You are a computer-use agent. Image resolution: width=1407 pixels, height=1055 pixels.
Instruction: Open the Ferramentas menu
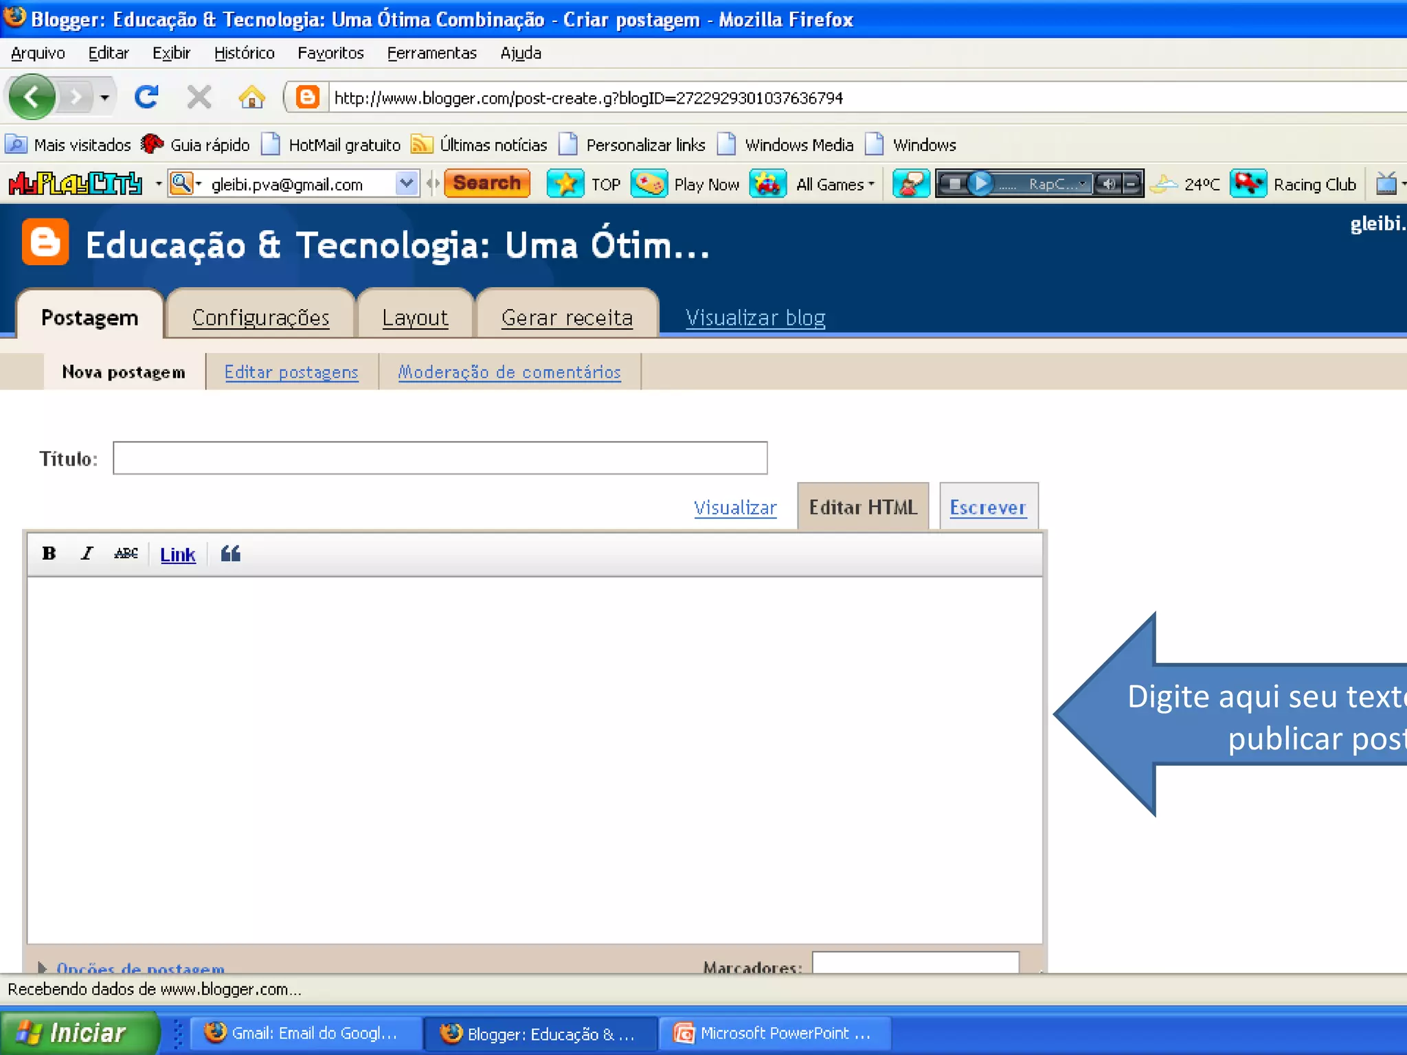[431, 53]
